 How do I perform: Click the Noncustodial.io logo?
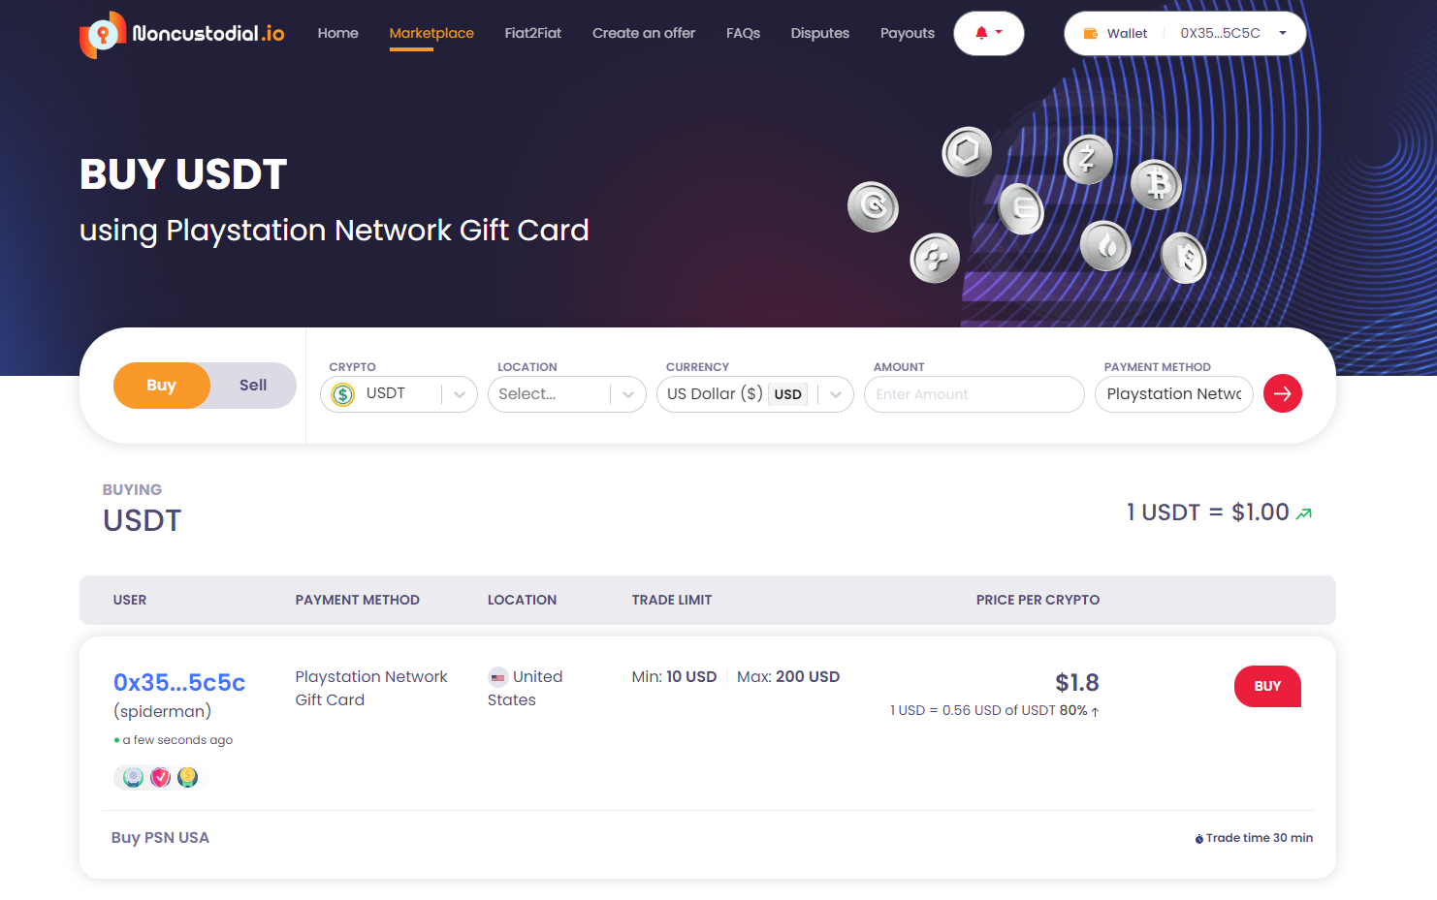click(x=182, y=34)
